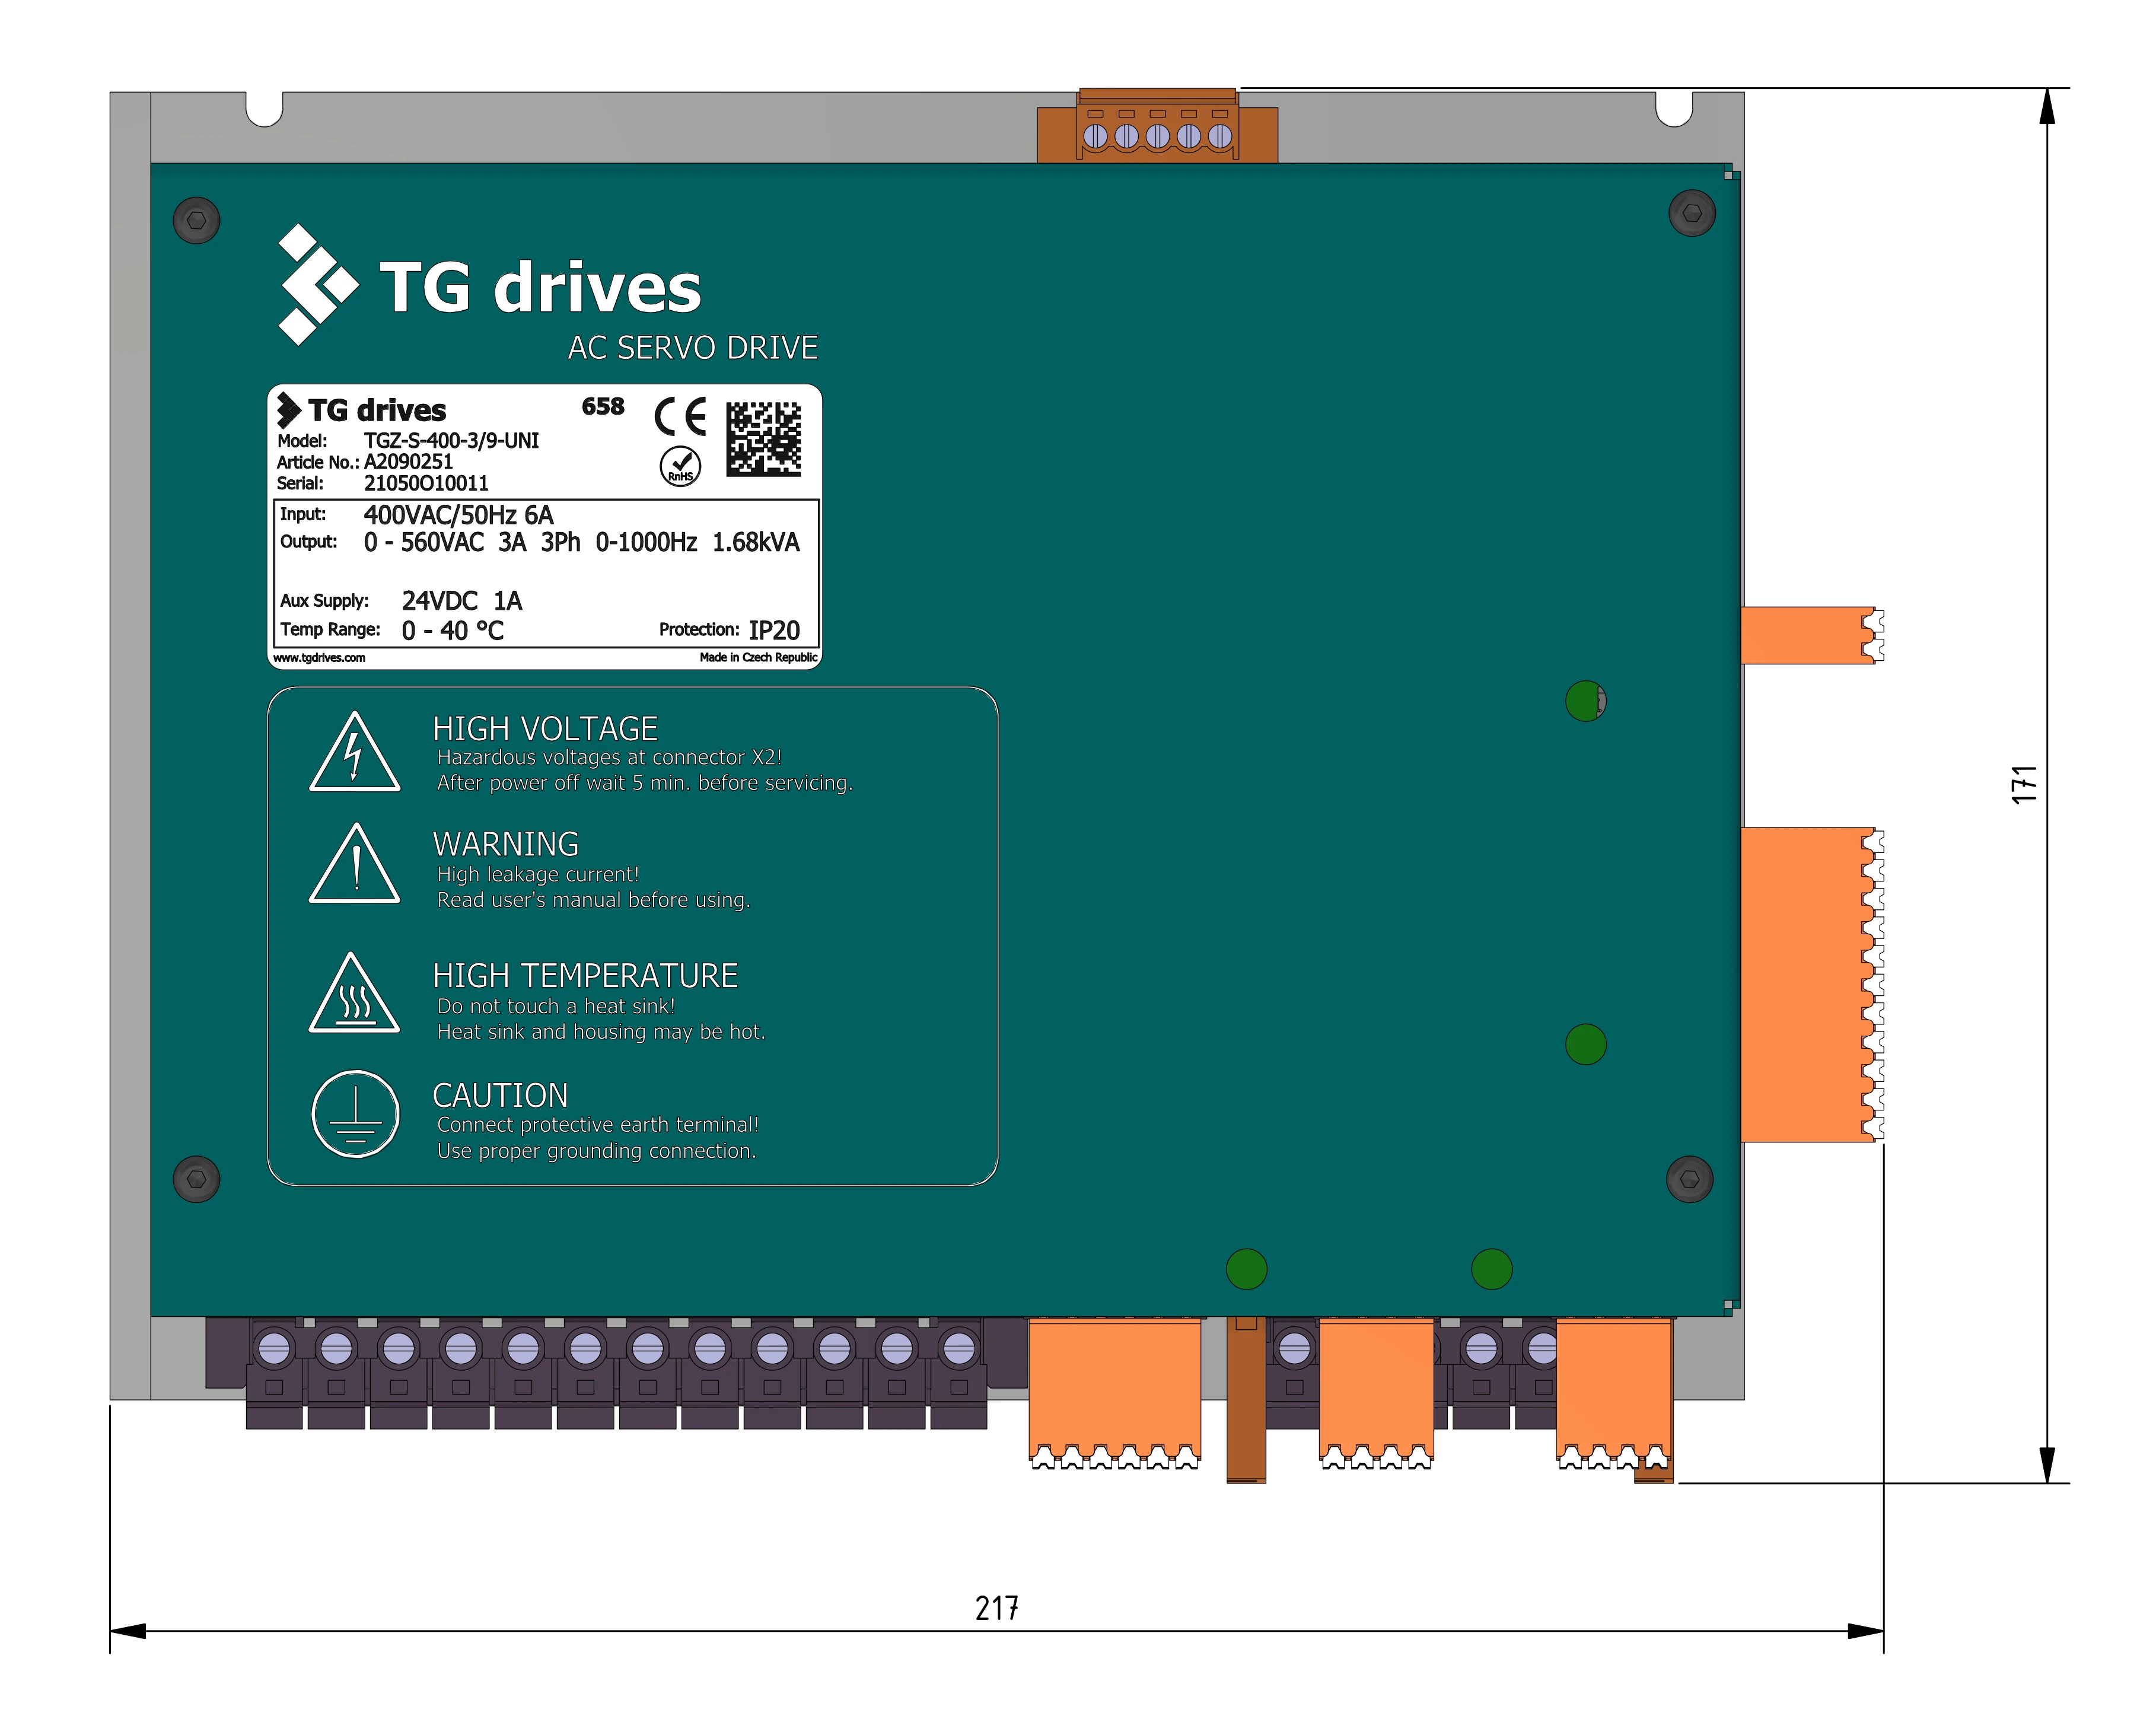Click model number TGZ-S-400-3/9-UNI

[x=451, y=440]
